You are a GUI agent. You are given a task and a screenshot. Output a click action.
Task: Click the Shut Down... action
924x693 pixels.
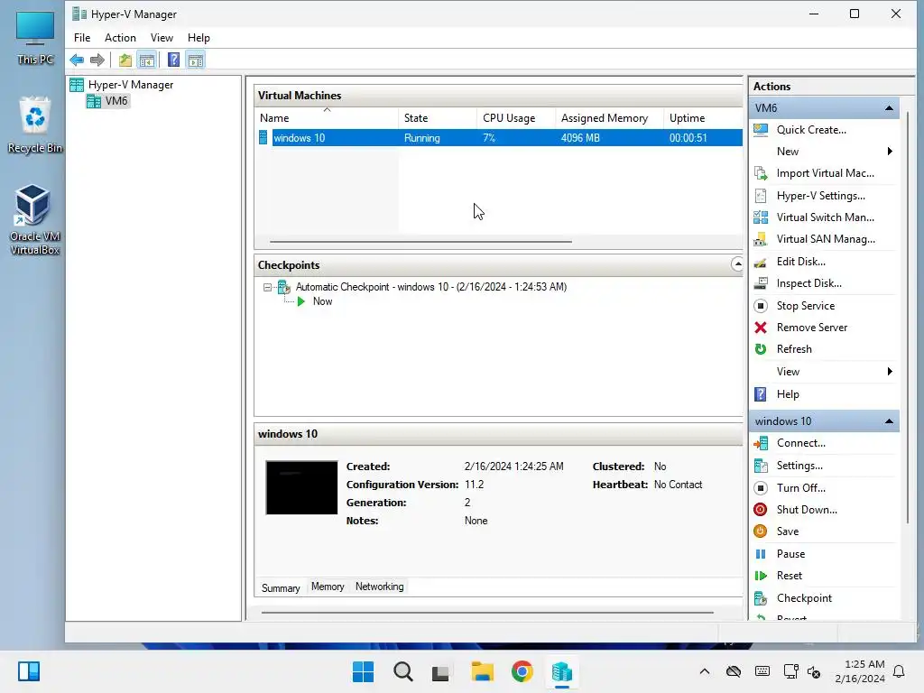tap(807, 510)
